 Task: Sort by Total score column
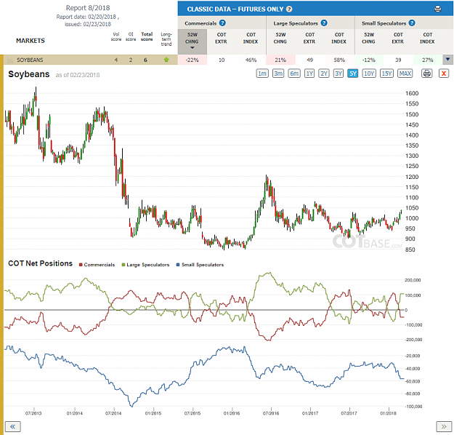147,36
